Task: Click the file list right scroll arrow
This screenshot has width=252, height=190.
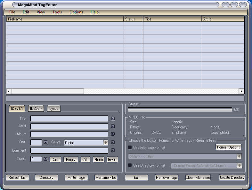Action: pyautogui.click(x=241, y=91)
